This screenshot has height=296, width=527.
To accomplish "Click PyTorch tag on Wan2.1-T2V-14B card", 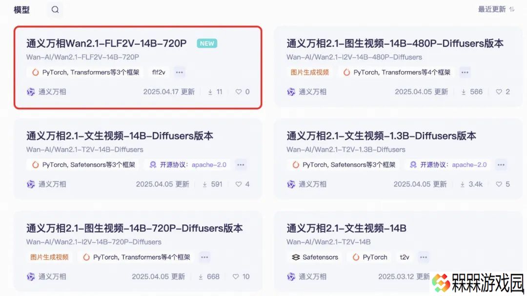I will pyautogui.click(x=370, y=257).
